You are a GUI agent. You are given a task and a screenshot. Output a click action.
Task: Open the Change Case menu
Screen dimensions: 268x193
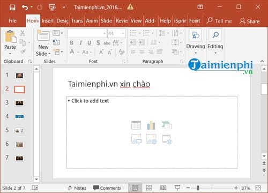pyautogui.click(x=87, y=52)
